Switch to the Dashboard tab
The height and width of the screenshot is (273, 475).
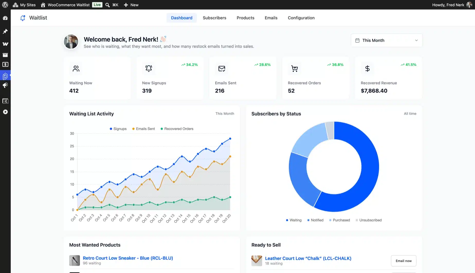tap(181, 18)
